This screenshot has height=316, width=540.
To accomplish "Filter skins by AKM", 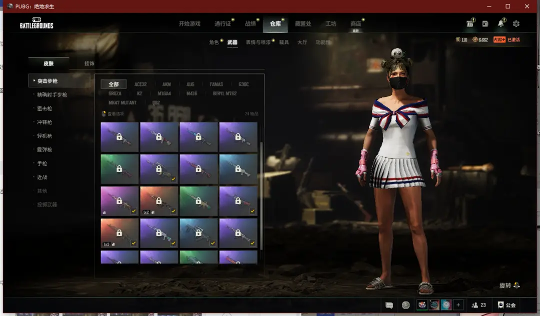I will point(166,84).
